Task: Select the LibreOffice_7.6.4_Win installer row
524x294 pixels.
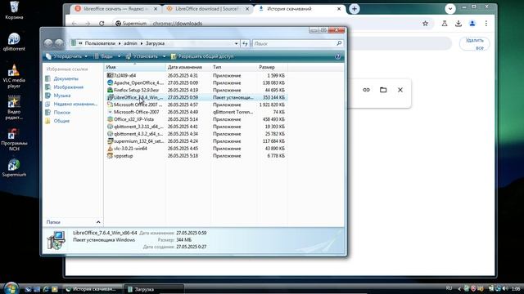Action: (196, 97)
